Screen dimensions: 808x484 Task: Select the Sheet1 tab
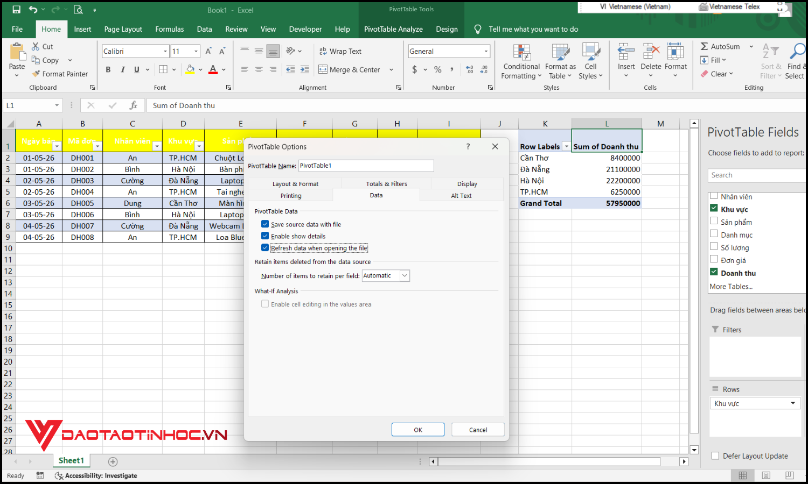71,460
